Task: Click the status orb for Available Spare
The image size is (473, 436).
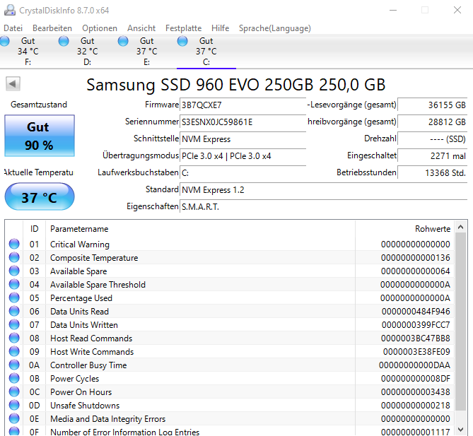Action: tap(14, 271)
